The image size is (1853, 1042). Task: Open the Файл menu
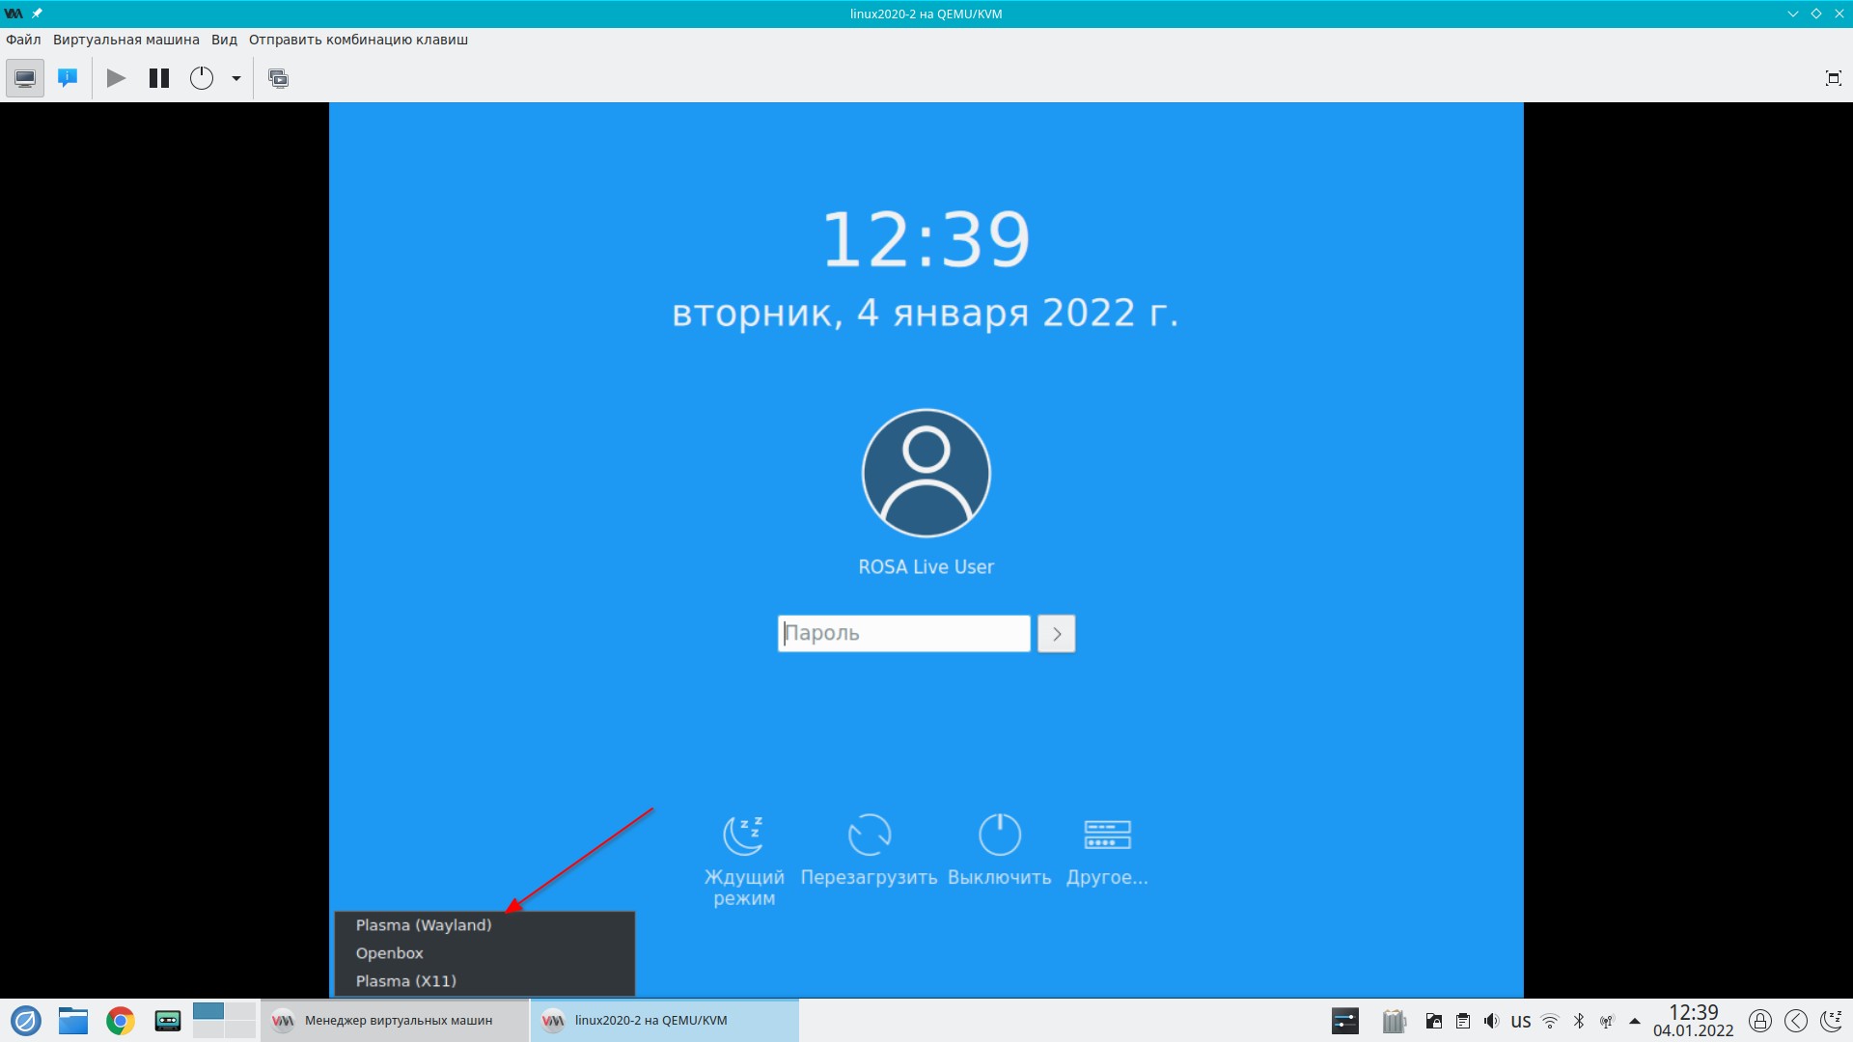point(23,40)
